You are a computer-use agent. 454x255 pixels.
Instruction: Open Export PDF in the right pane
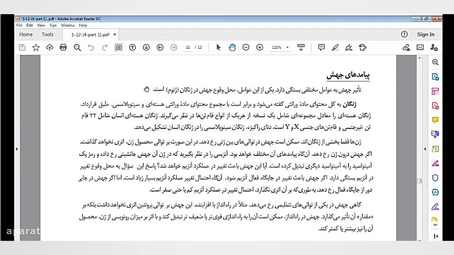click(x=435, y=76)
